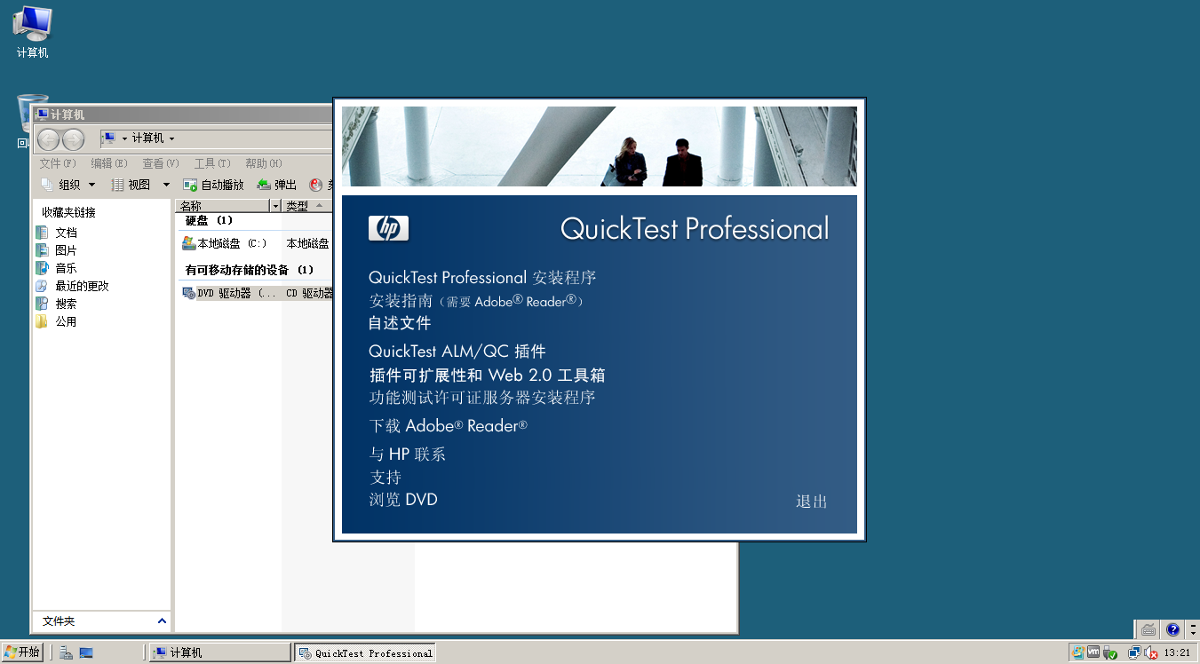Image resolution: width=1200 pixels, height=664 pixels.
Task: Open the 文件(F) menu
Action: [58, 163]
